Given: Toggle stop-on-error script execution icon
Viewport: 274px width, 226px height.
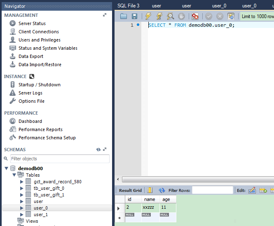Looking at the screenshot, I should [195, 16].
